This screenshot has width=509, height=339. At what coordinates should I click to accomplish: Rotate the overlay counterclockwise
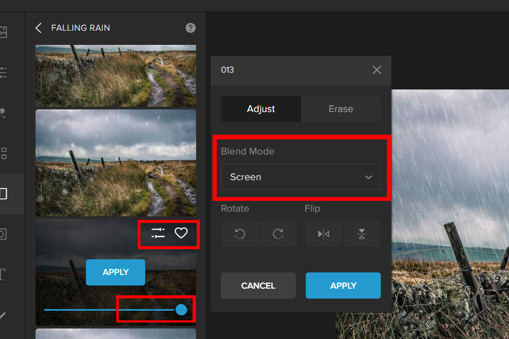click(x=240, y=234)
